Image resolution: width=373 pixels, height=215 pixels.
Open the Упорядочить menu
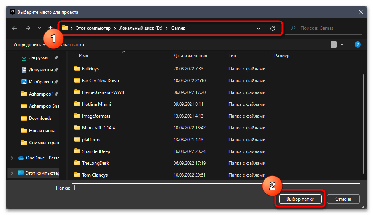click(27, 45)
